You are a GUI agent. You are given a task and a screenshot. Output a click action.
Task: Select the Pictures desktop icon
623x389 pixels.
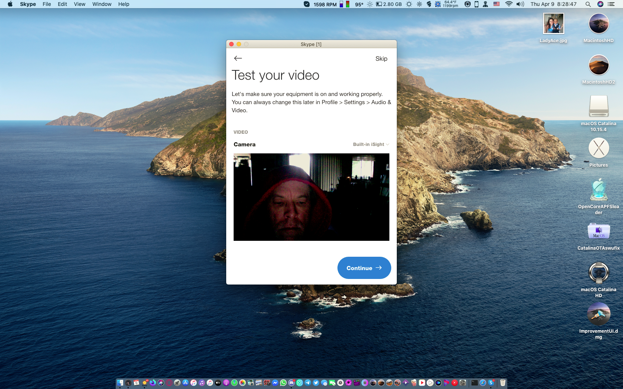point(599,152)
